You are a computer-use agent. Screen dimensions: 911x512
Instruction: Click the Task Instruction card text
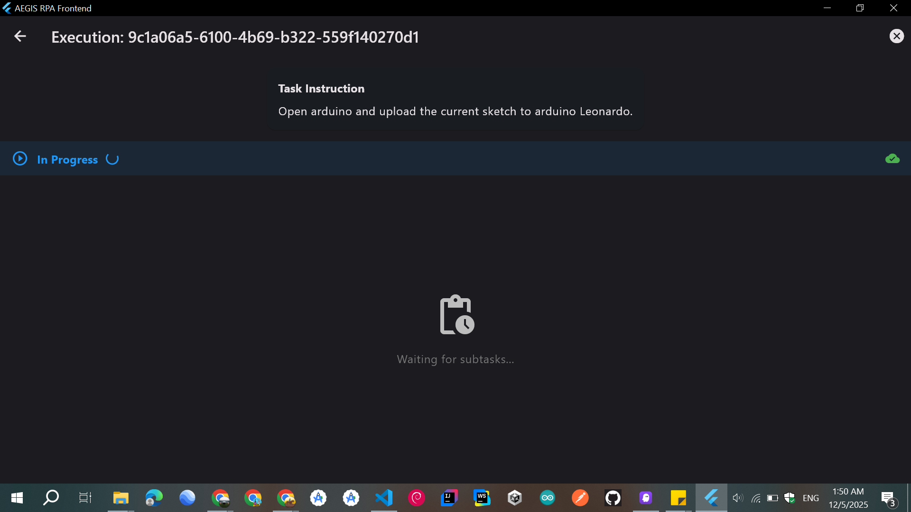click(455, 111)
